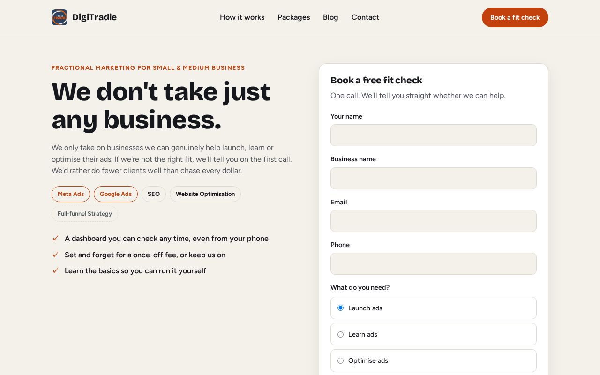Click the SEO service chip
This screenshot has height=375, width=600.
154,194
